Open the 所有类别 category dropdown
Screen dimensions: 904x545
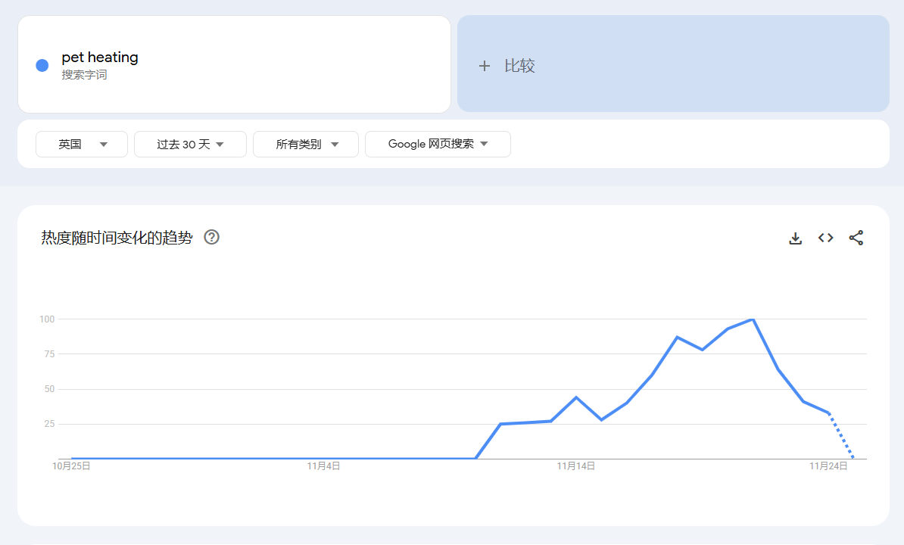pyautogui.click(x=306, y=144)
